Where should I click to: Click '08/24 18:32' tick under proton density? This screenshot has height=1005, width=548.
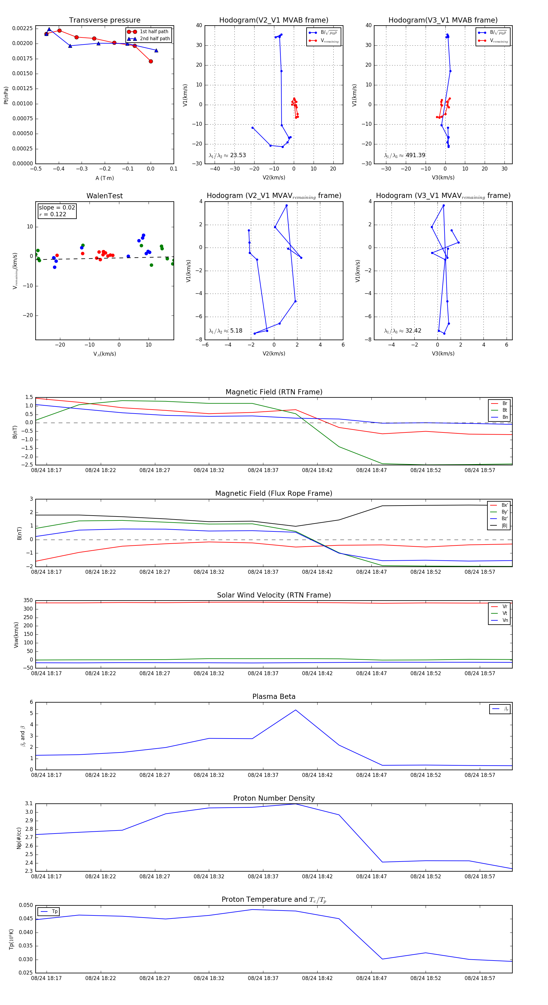click(209, 876)
